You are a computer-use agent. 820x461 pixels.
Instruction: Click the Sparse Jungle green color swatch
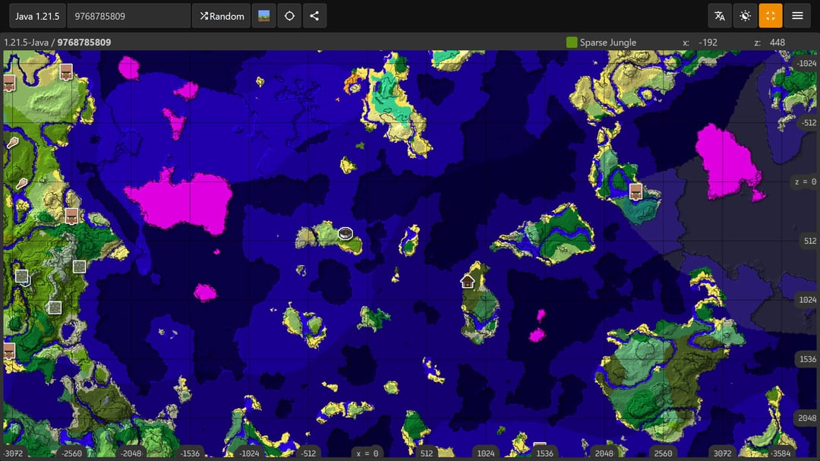point(572,43)
